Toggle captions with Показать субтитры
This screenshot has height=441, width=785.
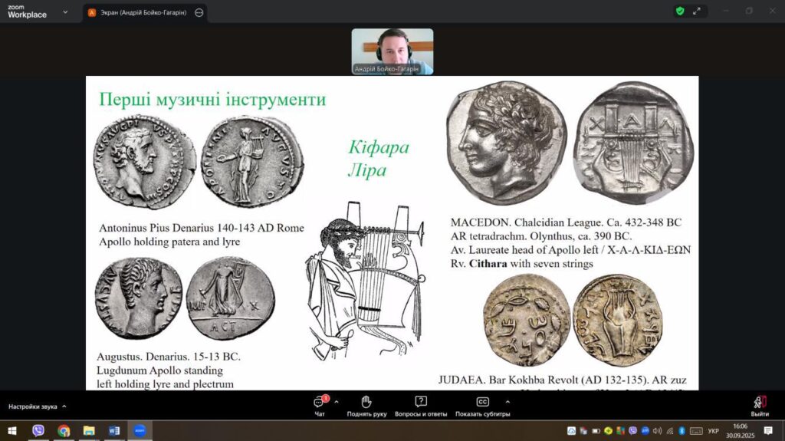[x=482, y=404]
